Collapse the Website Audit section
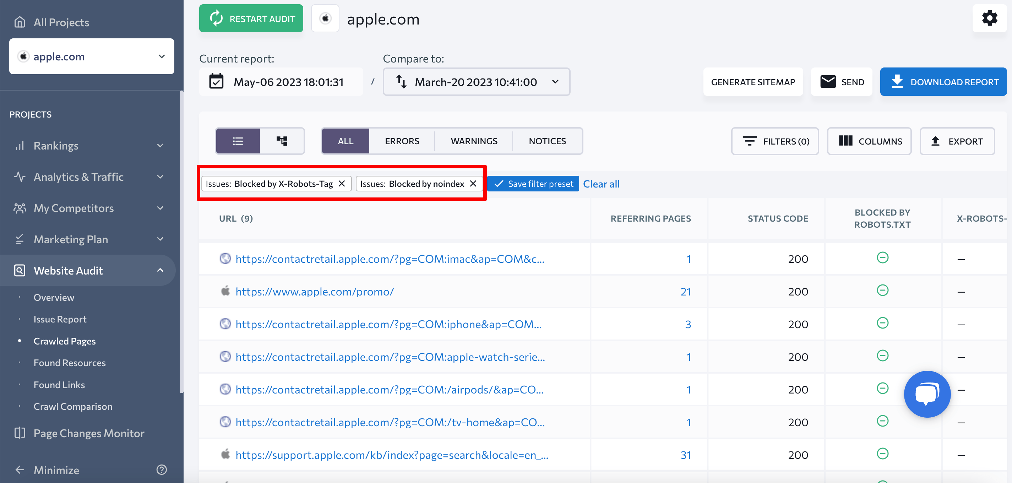Screen dimensions: 1012x483 pos(160,270)
